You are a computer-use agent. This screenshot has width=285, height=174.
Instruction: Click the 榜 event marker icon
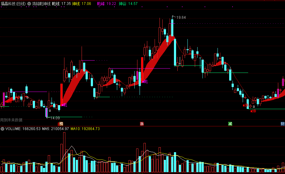tap(61, 124)
